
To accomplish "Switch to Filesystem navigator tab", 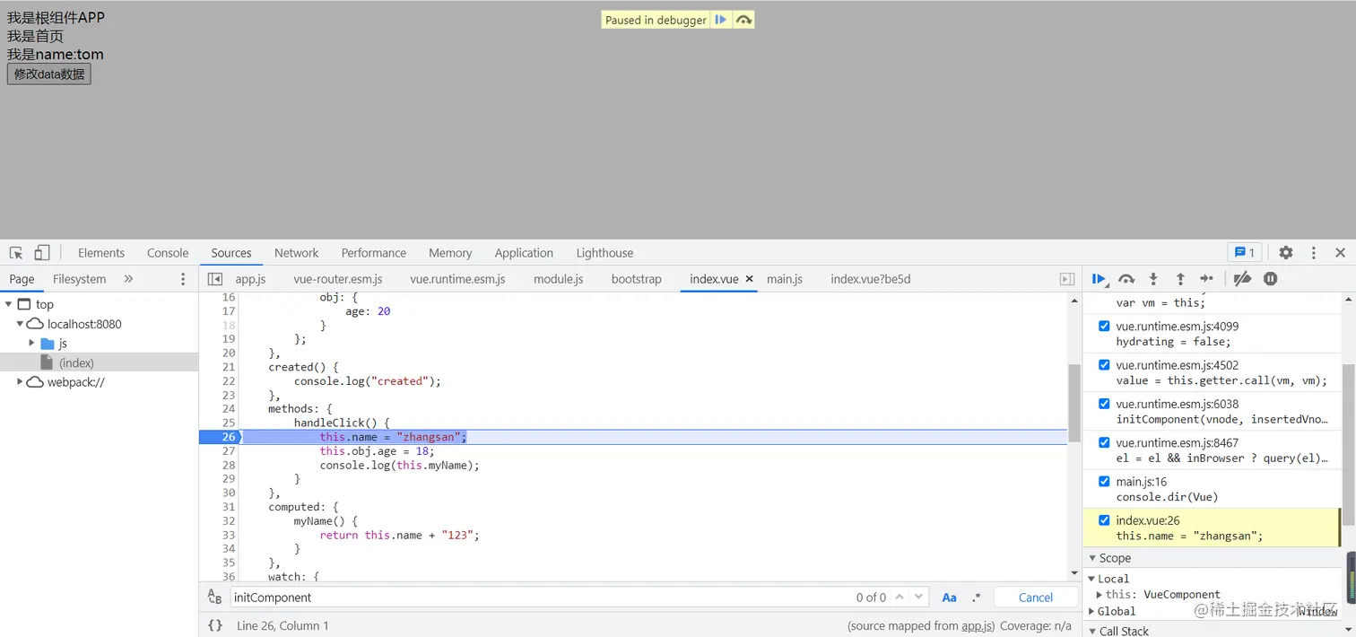I will click(x=79, y=279).
